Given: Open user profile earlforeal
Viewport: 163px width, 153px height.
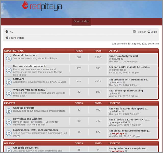Looking at the screenshot, I should click(117, 70).
